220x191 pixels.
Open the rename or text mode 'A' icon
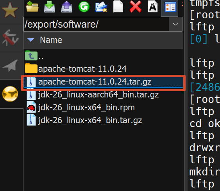pyautogui.click(x=153, y=7)
